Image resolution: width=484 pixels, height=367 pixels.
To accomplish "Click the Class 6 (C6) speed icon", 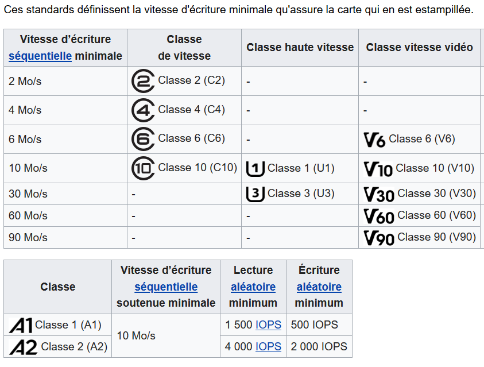I will click(143, 139).
